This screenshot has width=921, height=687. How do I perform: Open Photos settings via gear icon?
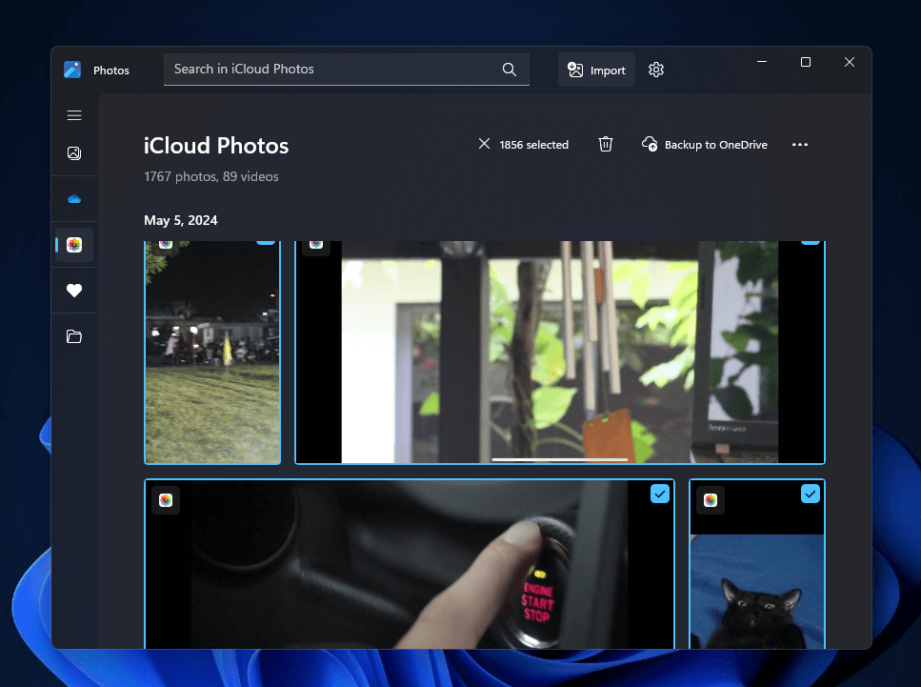655,70
